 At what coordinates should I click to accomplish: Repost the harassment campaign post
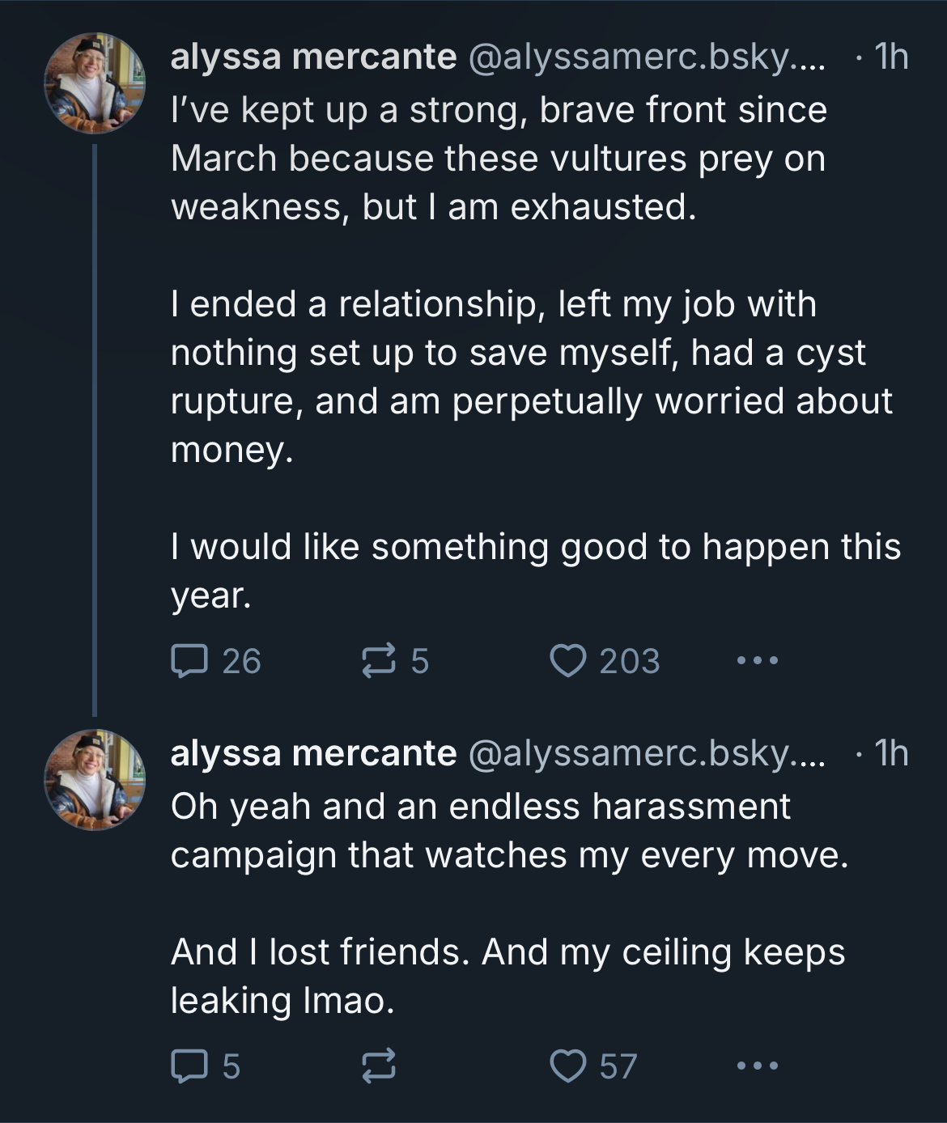376,1066
